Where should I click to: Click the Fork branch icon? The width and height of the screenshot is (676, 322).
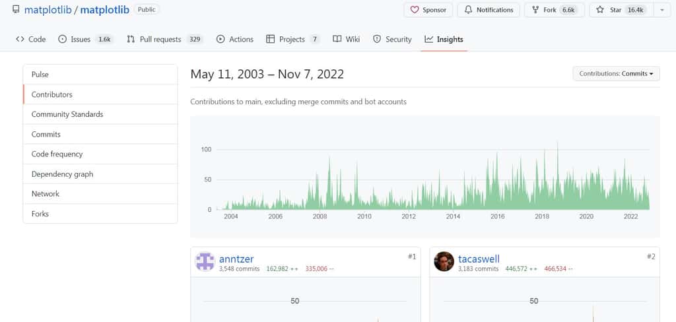coord(535,10)
